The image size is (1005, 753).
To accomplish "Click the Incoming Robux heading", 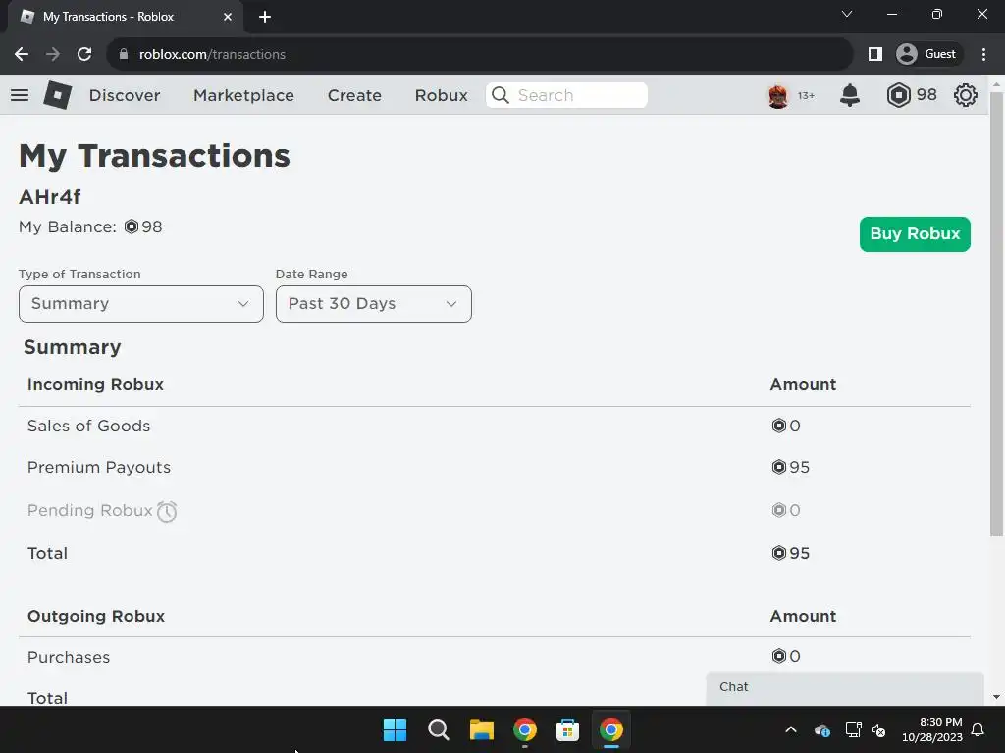I will click(95, 384).
